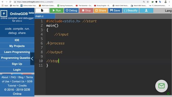Share the code
Image resolution: width=172 pixels, height=97 pixels.
(101, 11)
